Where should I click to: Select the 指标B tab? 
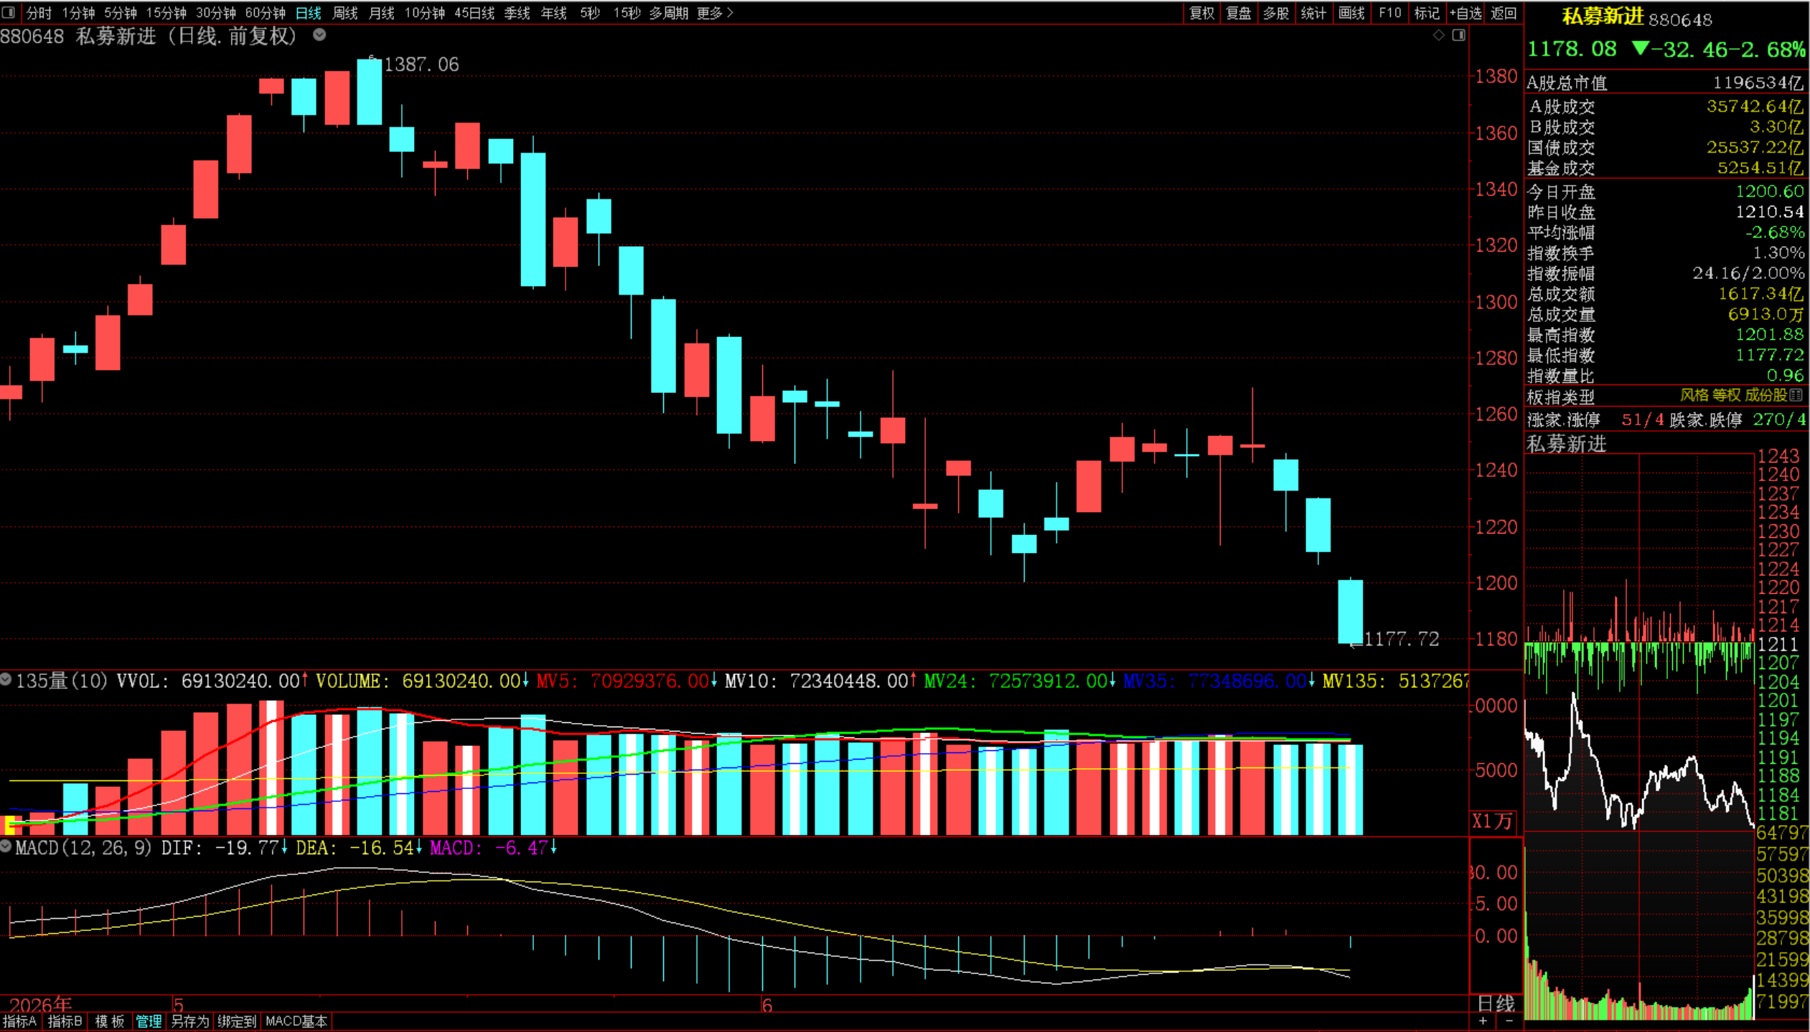point(65,1021)
